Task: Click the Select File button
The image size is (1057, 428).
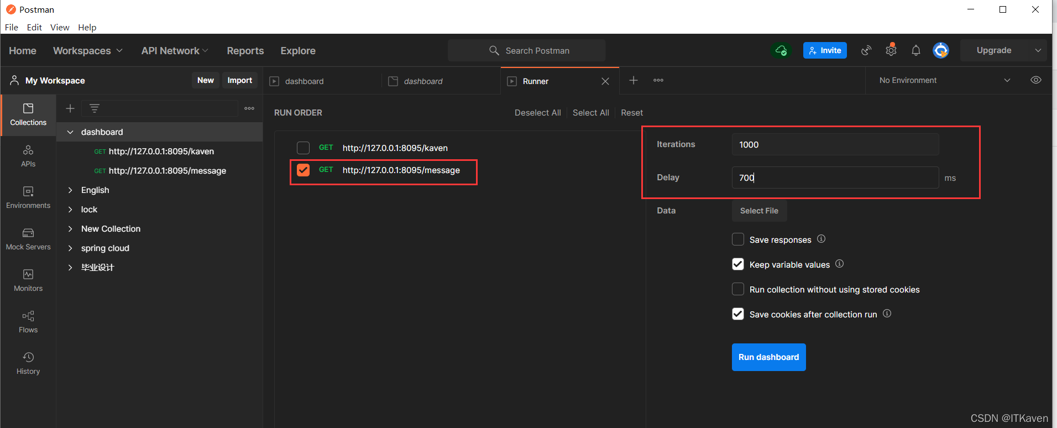Action: coord(759,211)
